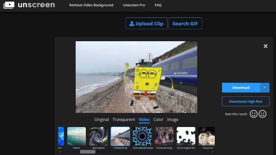The width and height of the screenshot is (276, 155).
Task: Select the Video tab
Action: click(144, 119)
